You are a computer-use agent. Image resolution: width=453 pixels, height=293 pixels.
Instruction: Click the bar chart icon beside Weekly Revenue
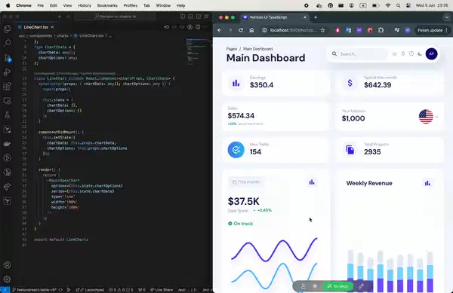click(427, 183)
